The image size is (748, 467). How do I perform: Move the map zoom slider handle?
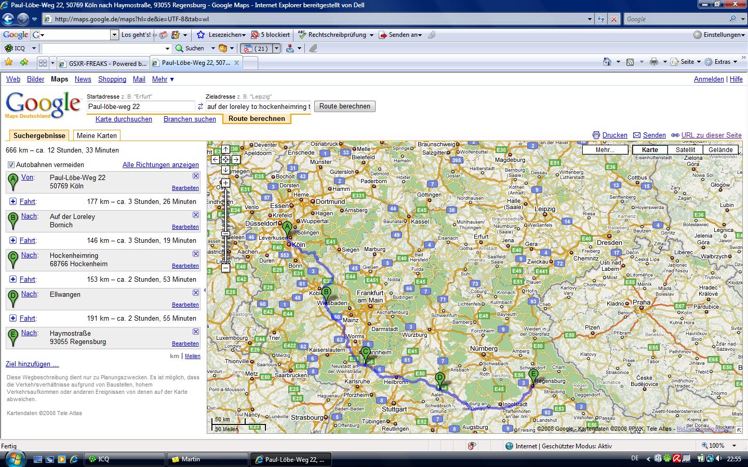coord(225,234)
